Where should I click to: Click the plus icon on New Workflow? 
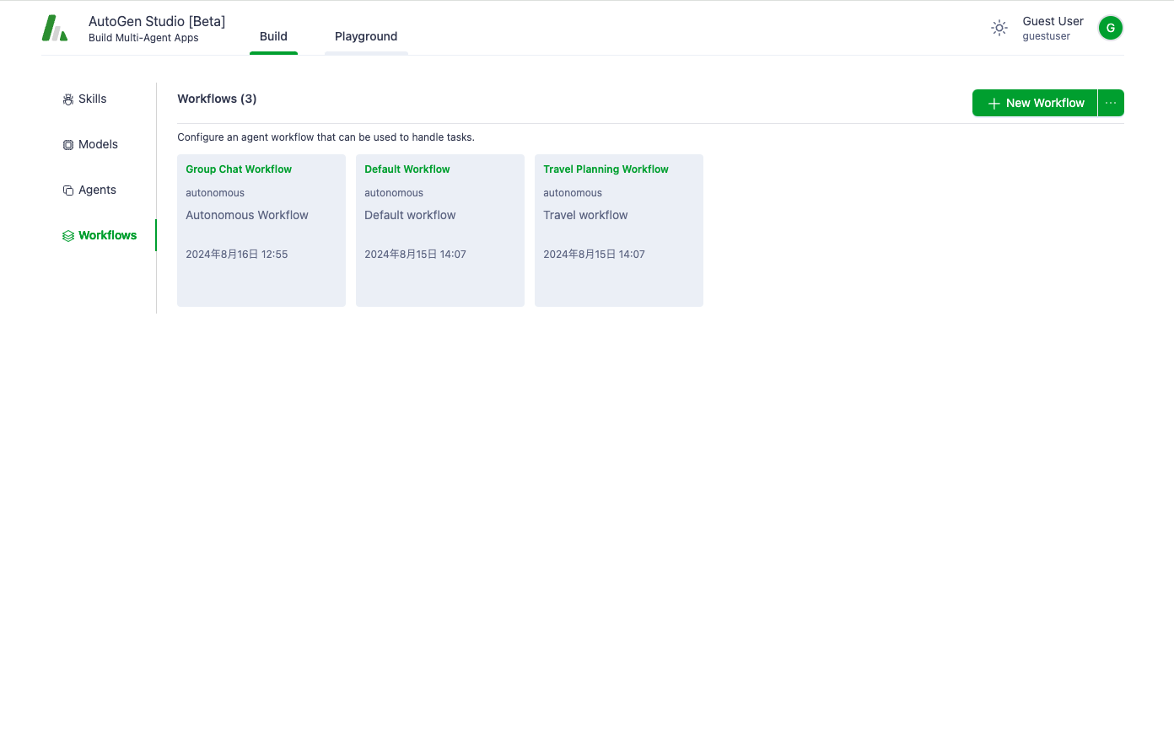point(994,103)
